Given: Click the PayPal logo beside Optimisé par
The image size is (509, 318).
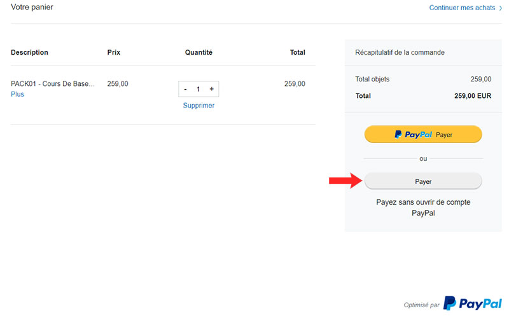Looking at the screenshot, I should [472, 303].
